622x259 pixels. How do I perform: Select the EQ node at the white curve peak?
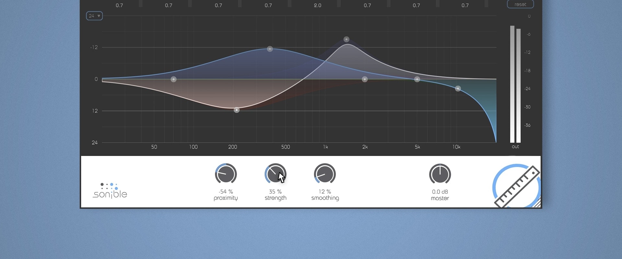pyautogui.click(x=346, y=39)
